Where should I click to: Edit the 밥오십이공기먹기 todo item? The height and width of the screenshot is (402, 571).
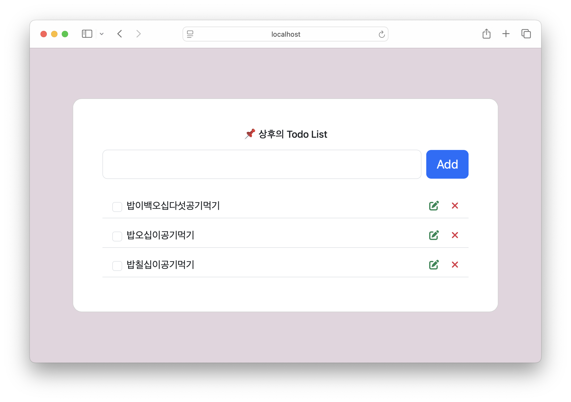click(434, 235)
